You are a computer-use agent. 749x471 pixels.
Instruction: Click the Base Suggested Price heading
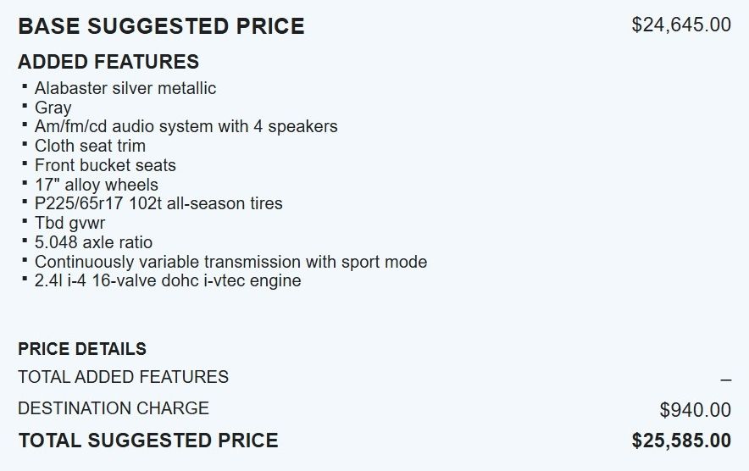[161, 26]
